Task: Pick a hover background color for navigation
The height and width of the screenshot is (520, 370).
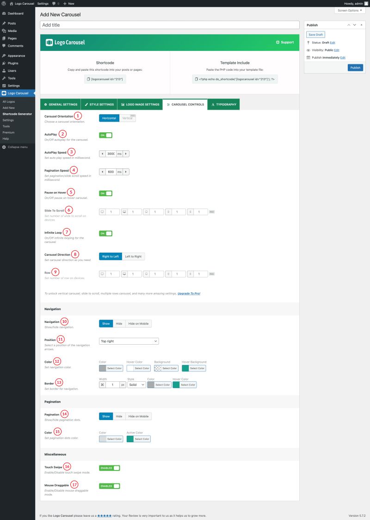Action: [197, 368]
